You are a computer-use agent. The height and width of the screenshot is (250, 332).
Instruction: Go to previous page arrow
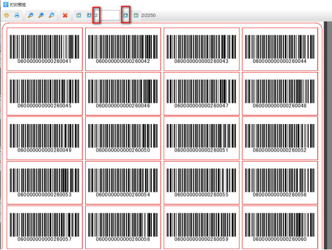(x=89, y=15)
